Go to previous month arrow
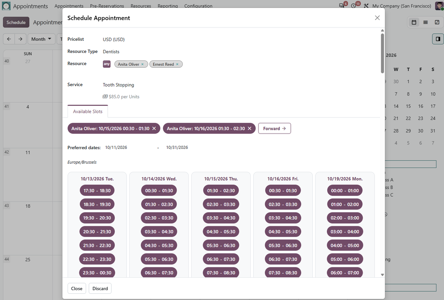Image resolution: width=444 pixels, height=300 pixels. pyautogui.click(x=9, y=39)
